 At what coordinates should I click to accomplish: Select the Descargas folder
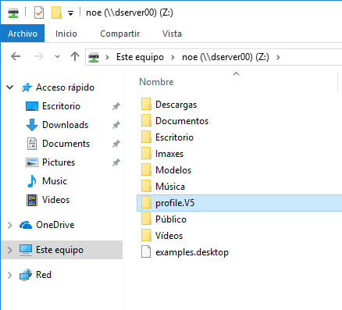[x=176, y=105]
